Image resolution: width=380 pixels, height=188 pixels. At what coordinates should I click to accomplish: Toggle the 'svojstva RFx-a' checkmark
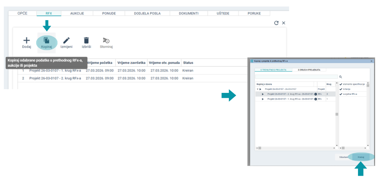pos(341,94)
